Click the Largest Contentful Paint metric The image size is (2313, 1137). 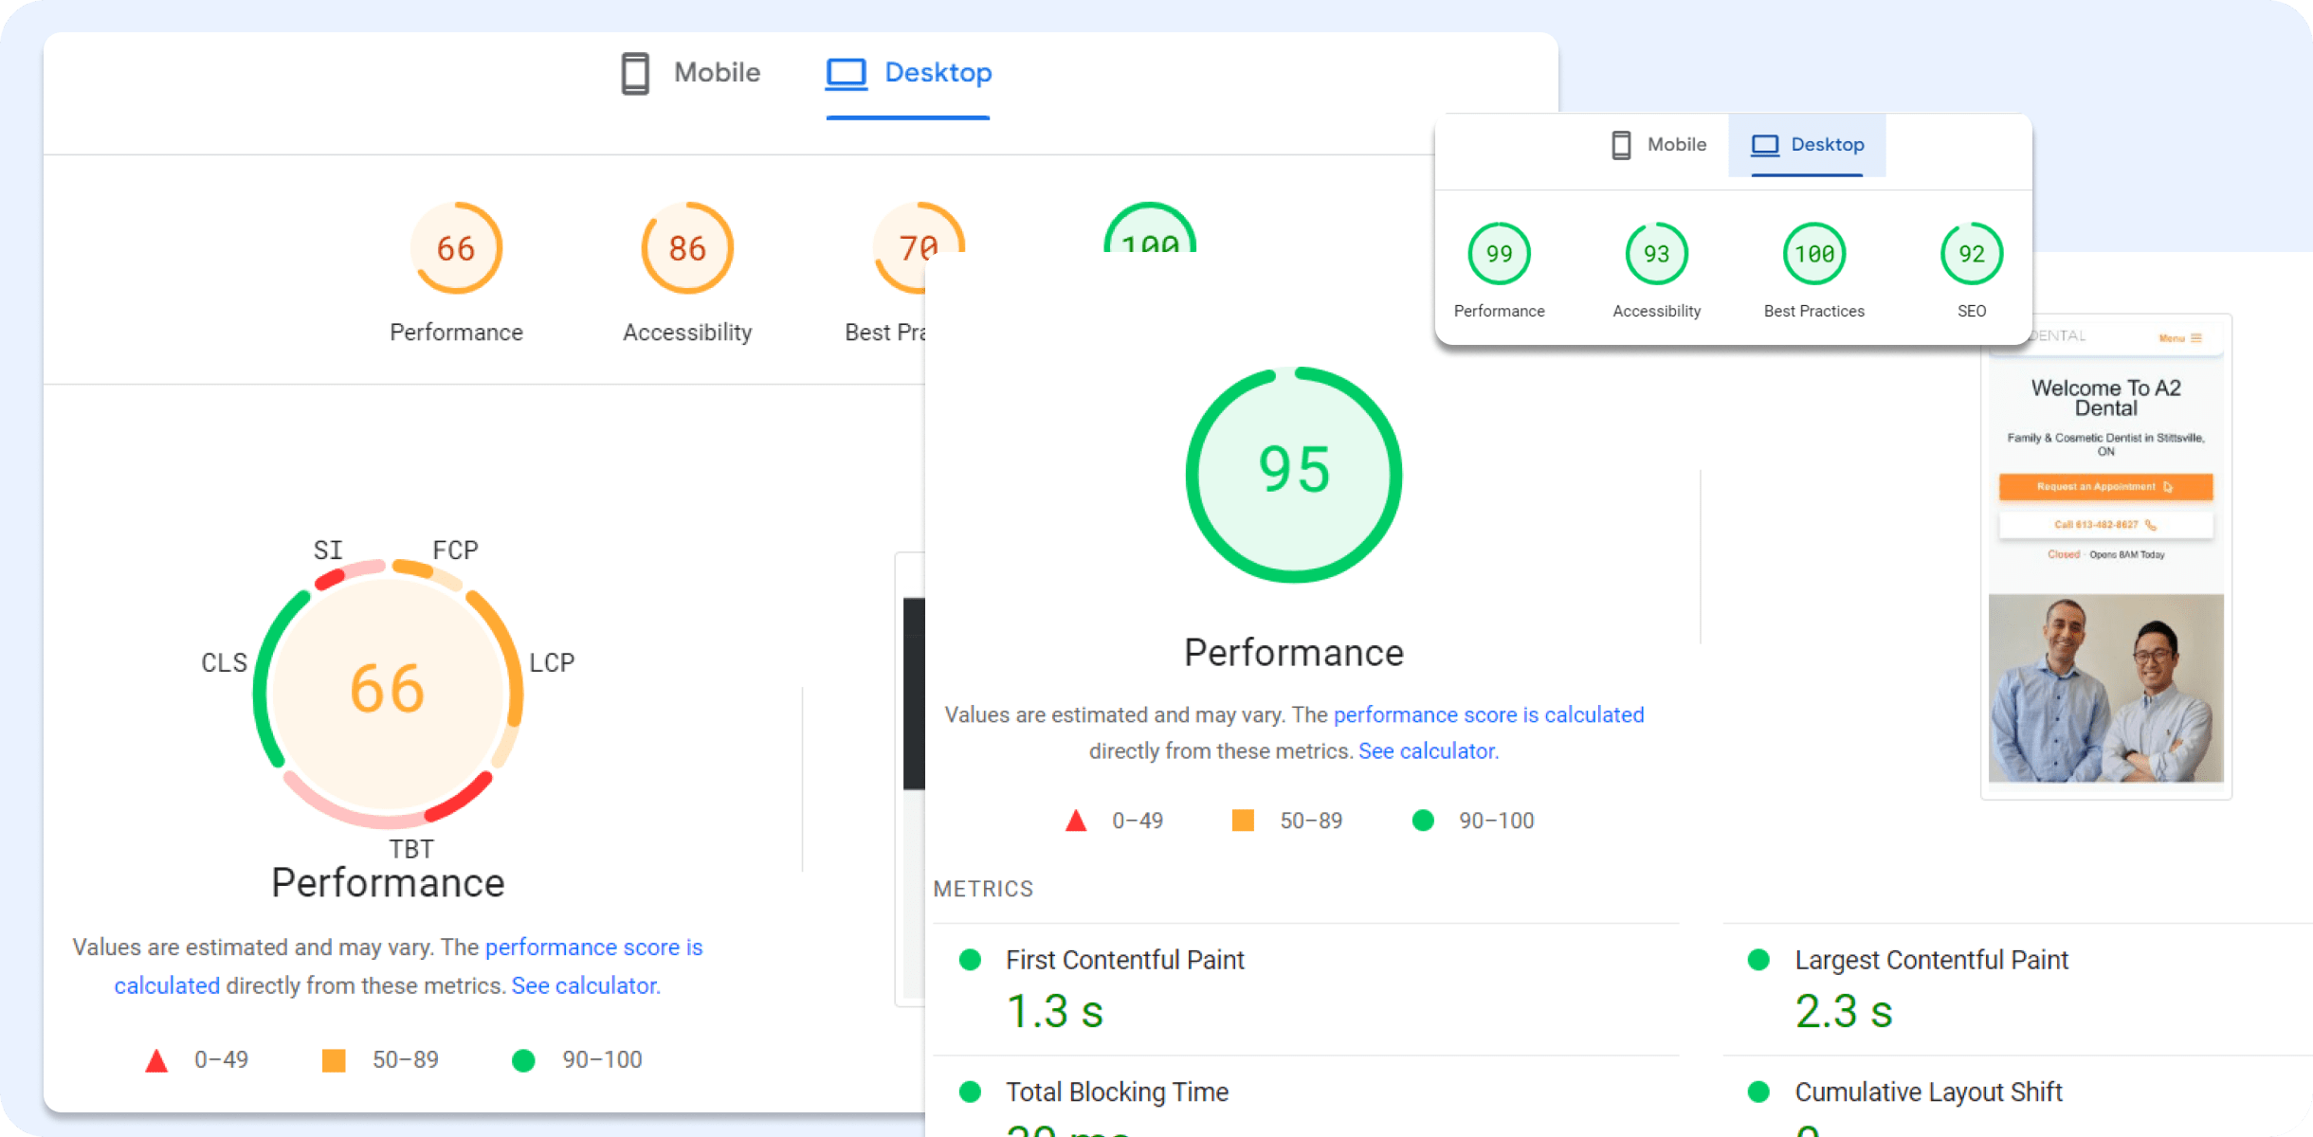pos(1931,961)
